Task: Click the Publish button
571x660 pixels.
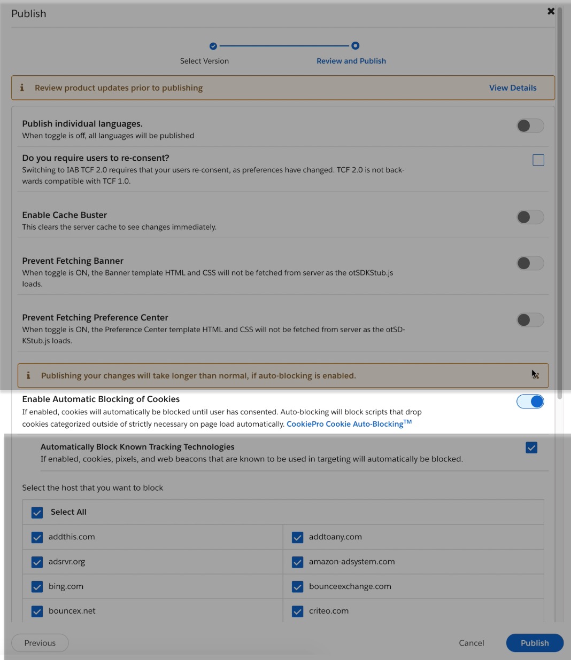Action: (534, 643)
